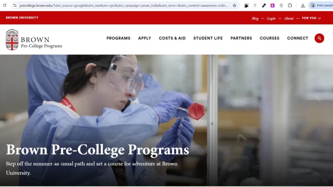Open the Blog link in top bar
The image size is (333, 187).
pyautogui.click(x=255, y=19)
